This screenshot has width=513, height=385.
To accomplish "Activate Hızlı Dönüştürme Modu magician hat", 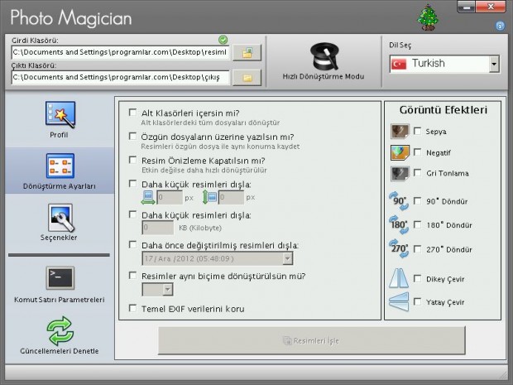I will 324,56.
